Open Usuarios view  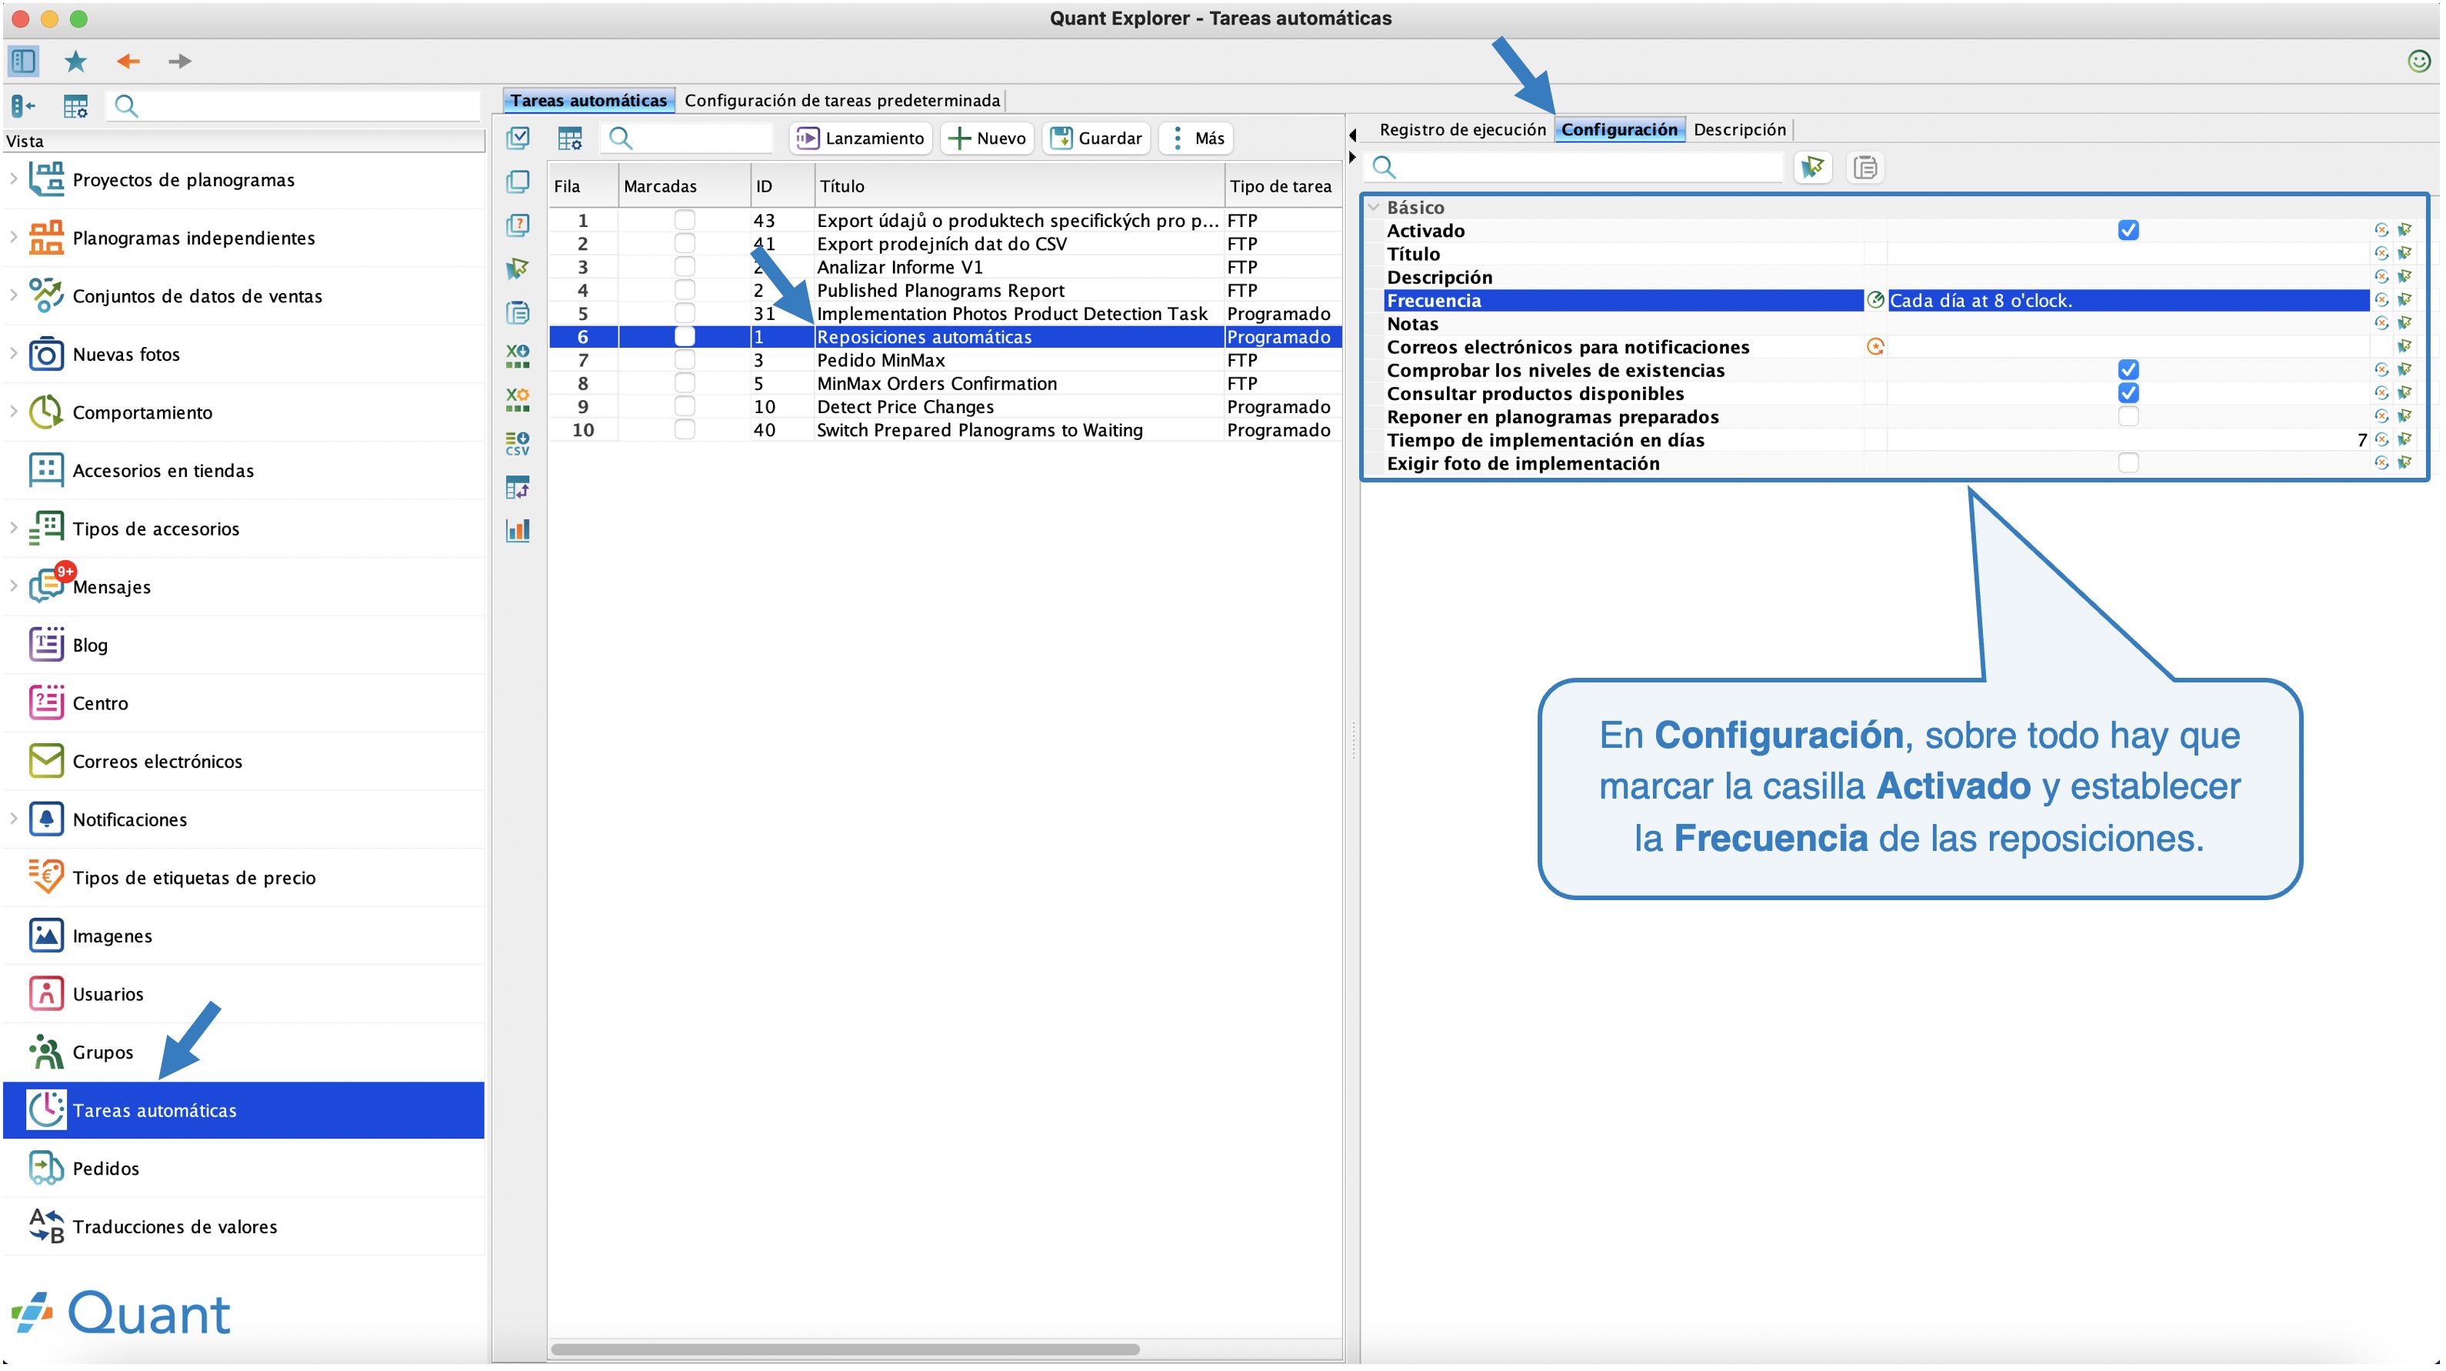[x=108, y=994]
